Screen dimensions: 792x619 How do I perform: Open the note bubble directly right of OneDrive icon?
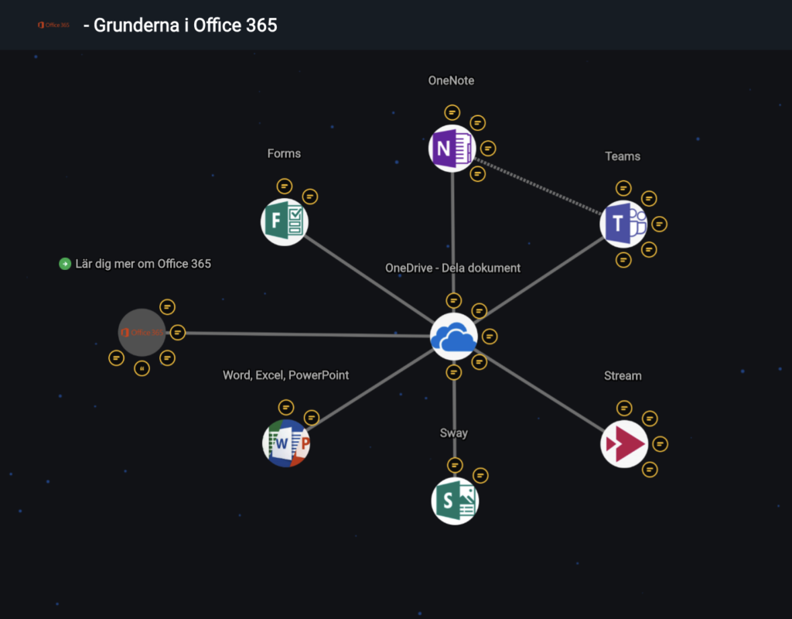490,337
